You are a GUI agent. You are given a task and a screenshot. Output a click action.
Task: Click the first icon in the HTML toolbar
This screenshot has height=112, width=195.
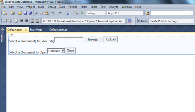(x=5, y=21)
